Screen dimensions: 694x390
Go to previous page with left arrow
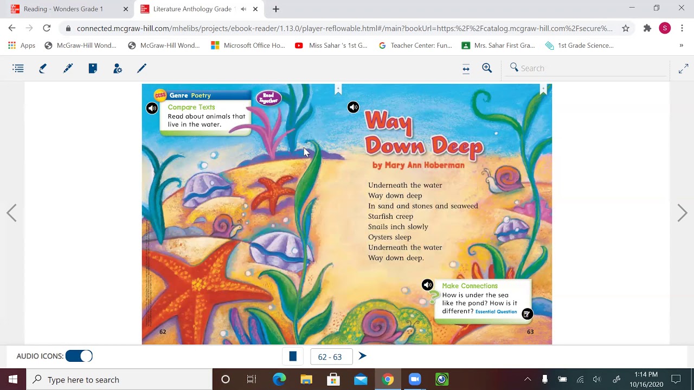[11, 213]
